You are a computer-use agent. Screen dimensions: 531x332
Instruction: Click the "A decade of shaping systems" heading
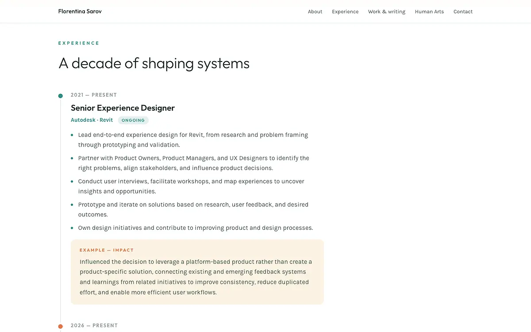click(154, 63)
